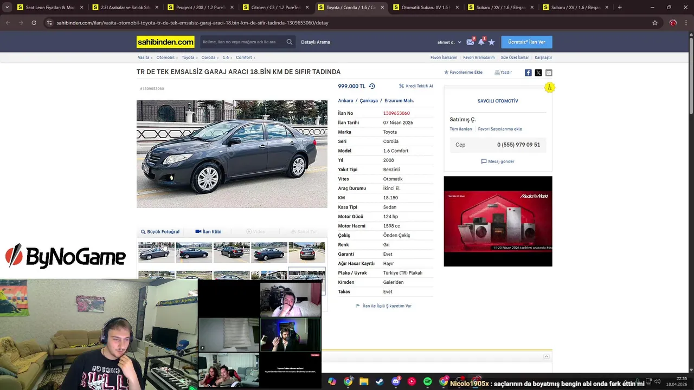Click the MediaMarkt advertisement banner
Image resolution: width=694 pixels, height=390 pixels.
click(498, 221)
